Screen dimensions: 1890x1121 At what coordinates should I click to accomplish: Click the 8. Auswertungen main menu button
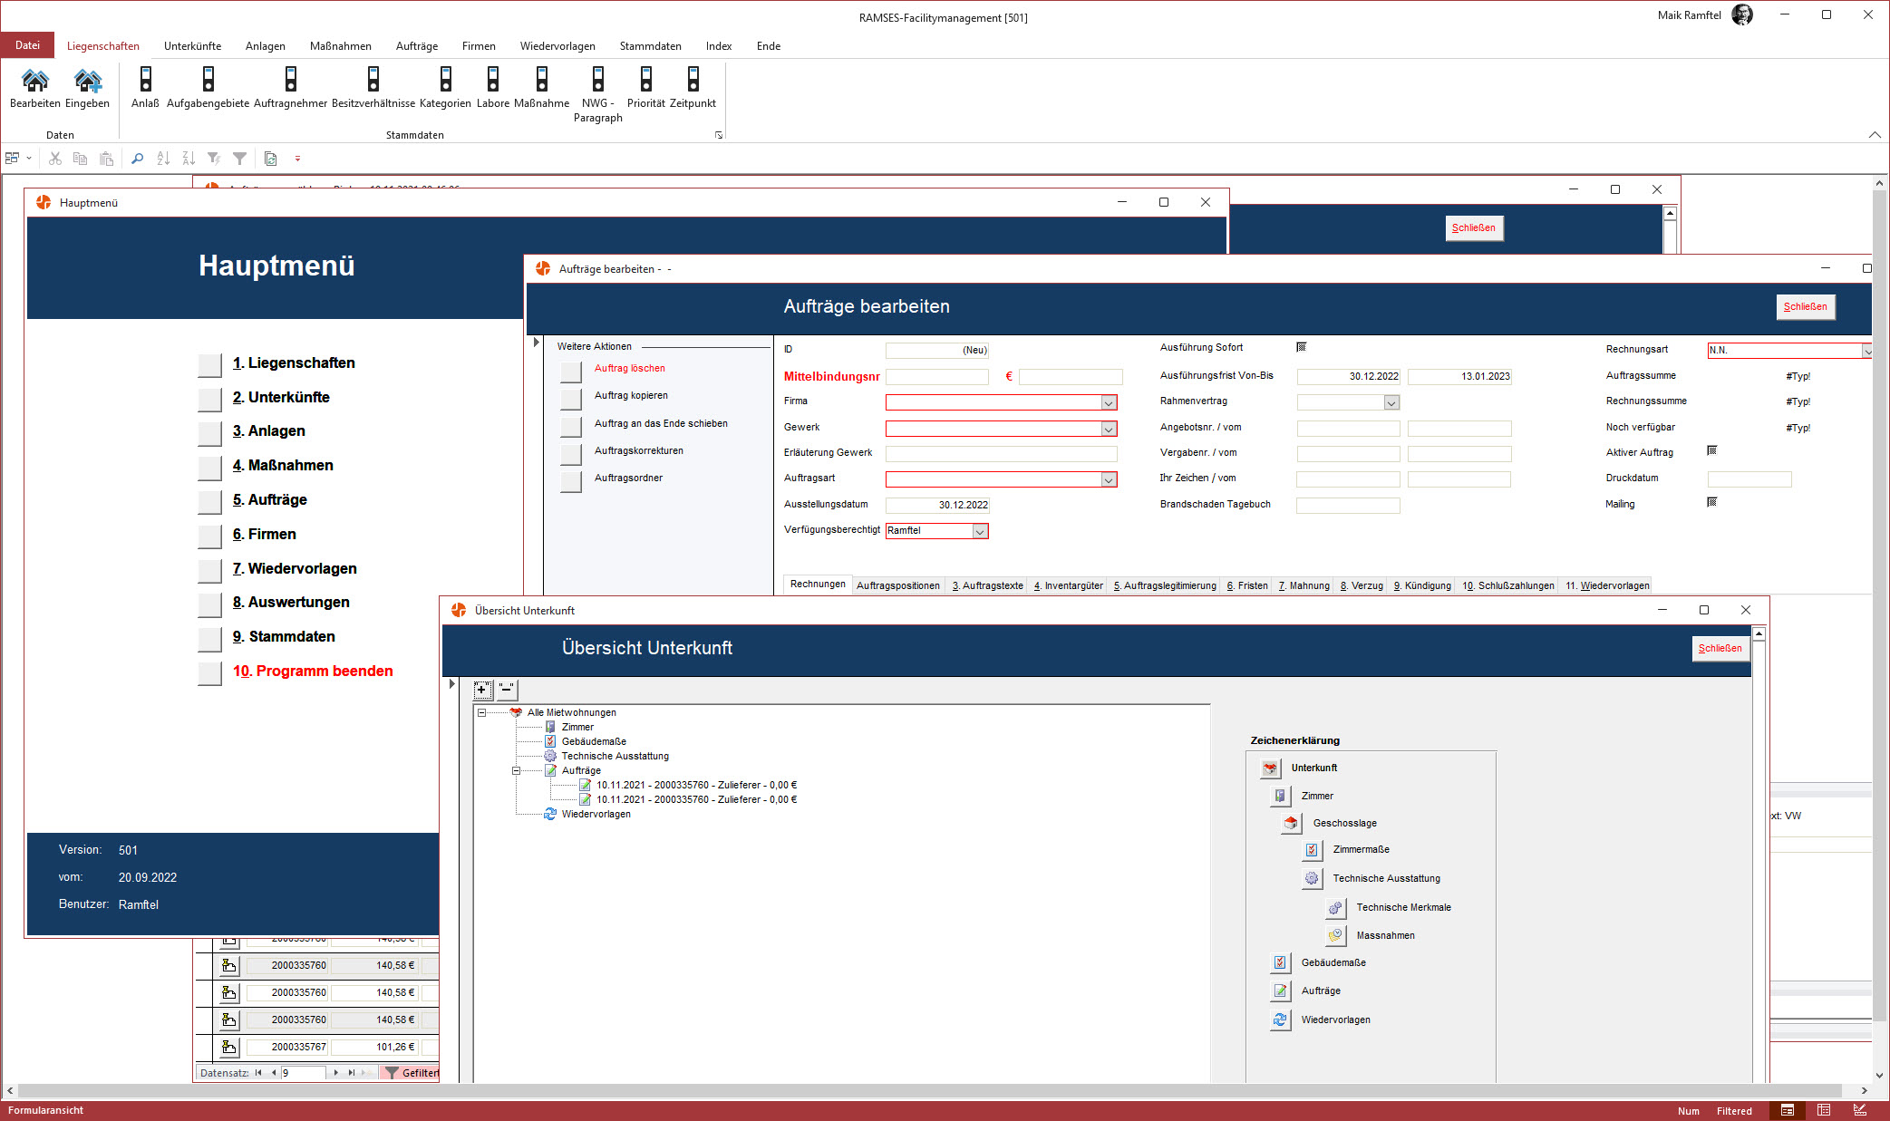tap(210, 604)
